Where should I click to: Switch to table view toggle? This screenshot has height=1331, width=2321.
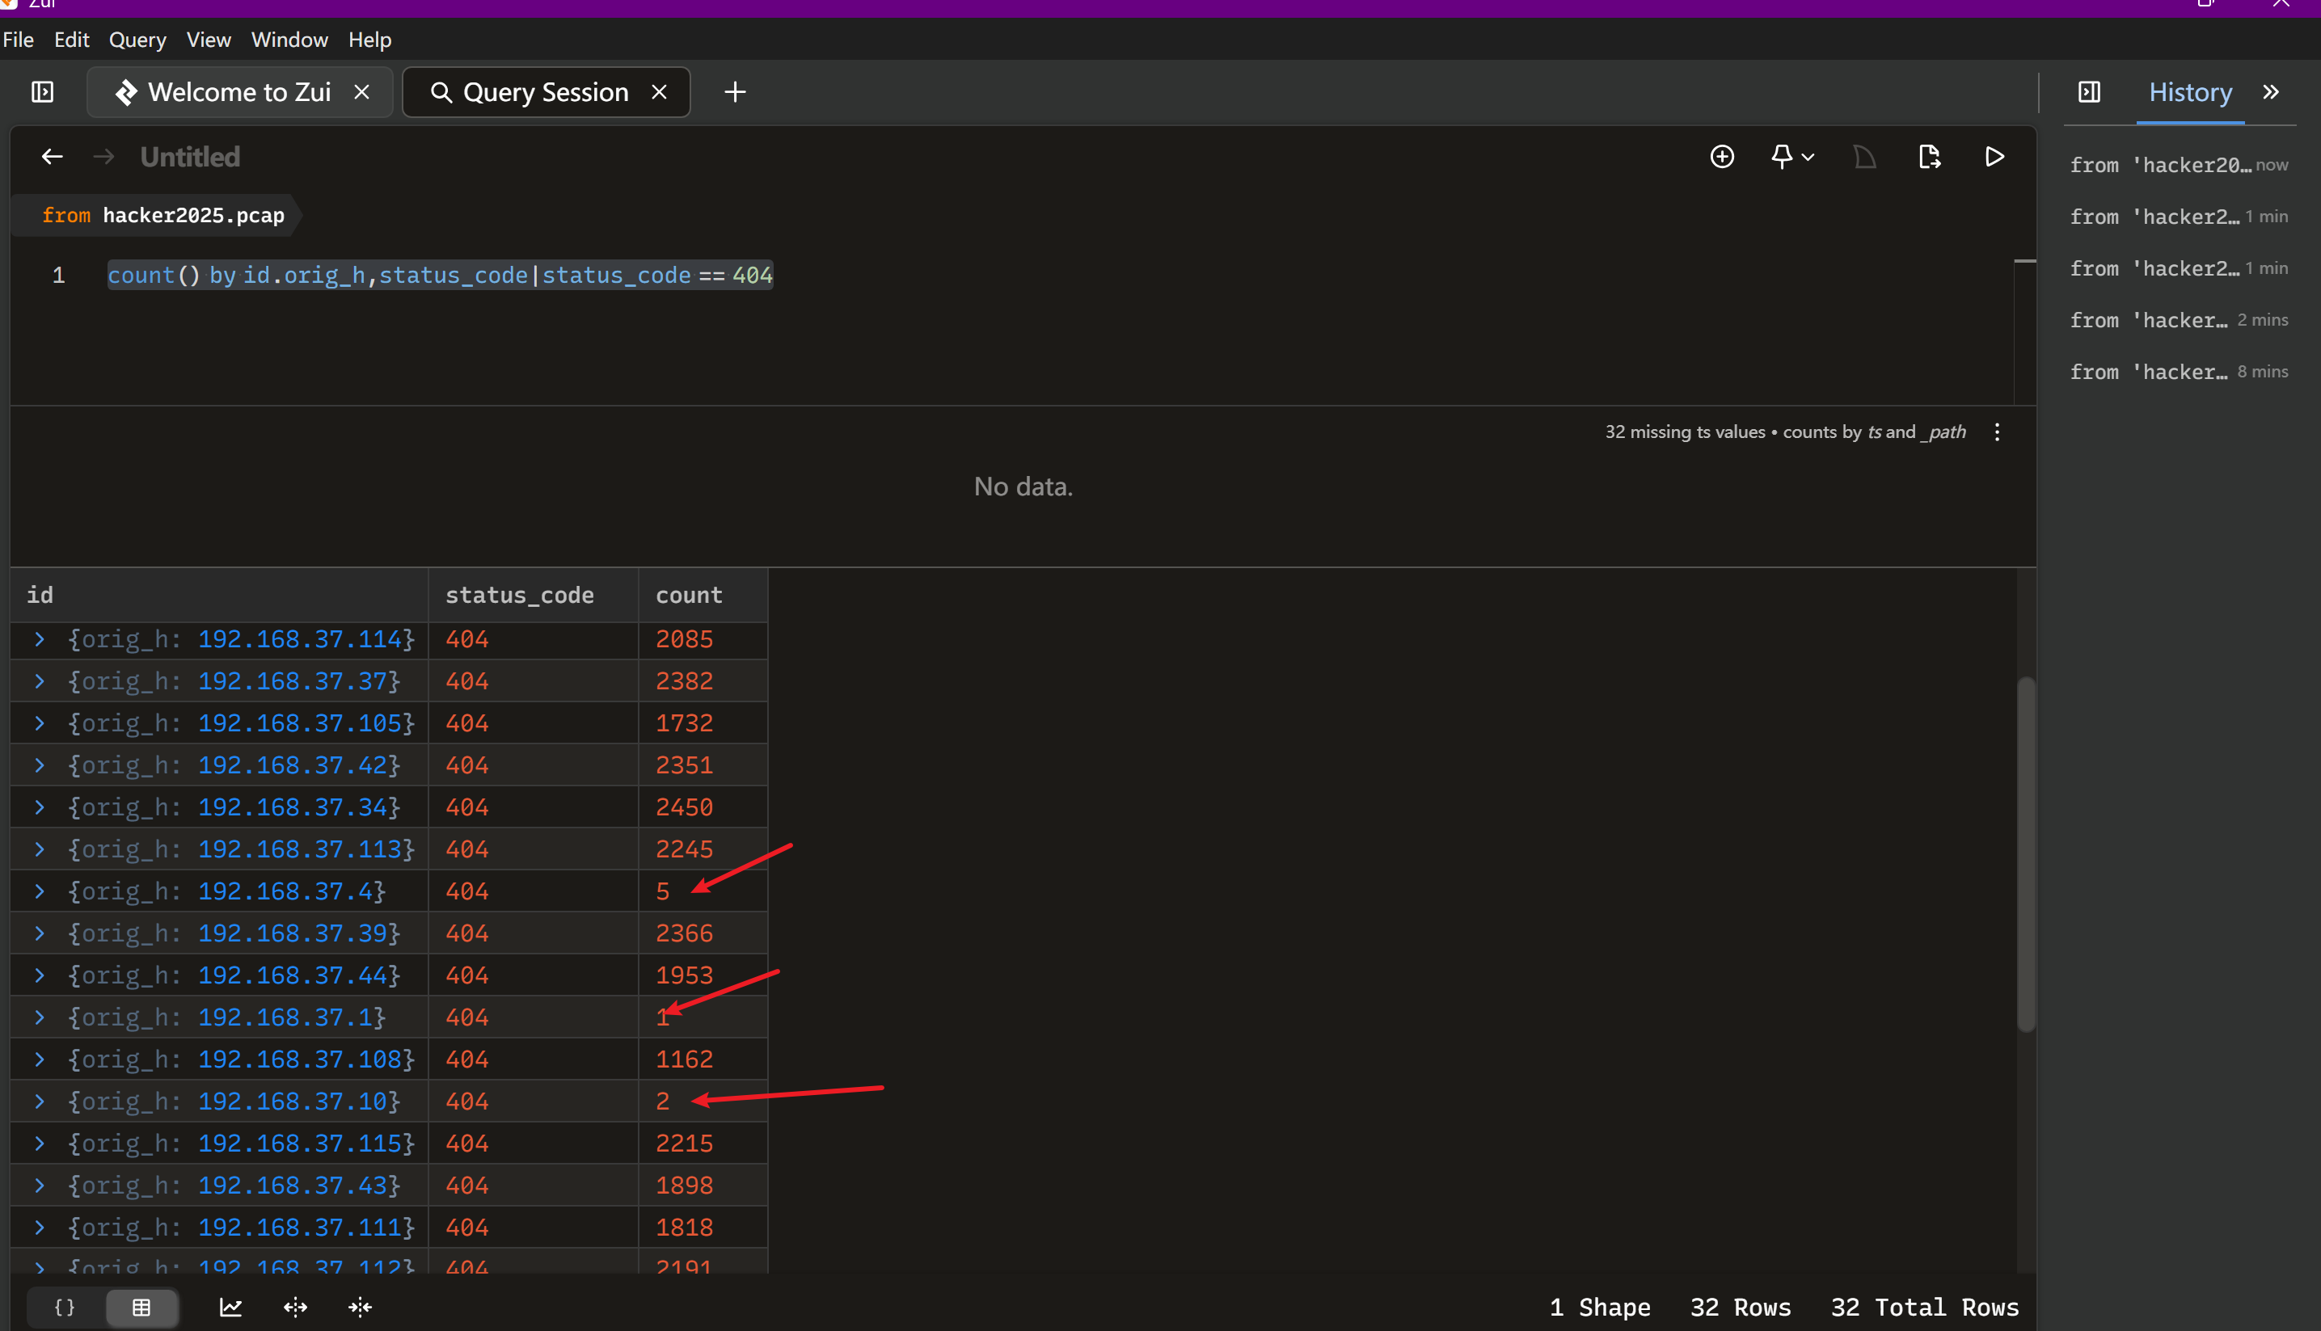click(x=141, y=1306)
